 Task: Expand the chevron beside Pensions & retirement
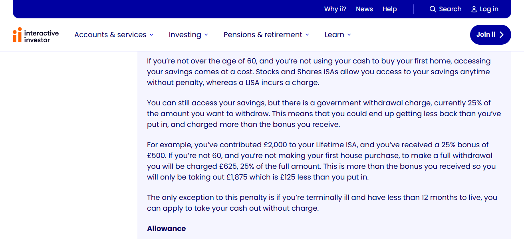[307, 35]
